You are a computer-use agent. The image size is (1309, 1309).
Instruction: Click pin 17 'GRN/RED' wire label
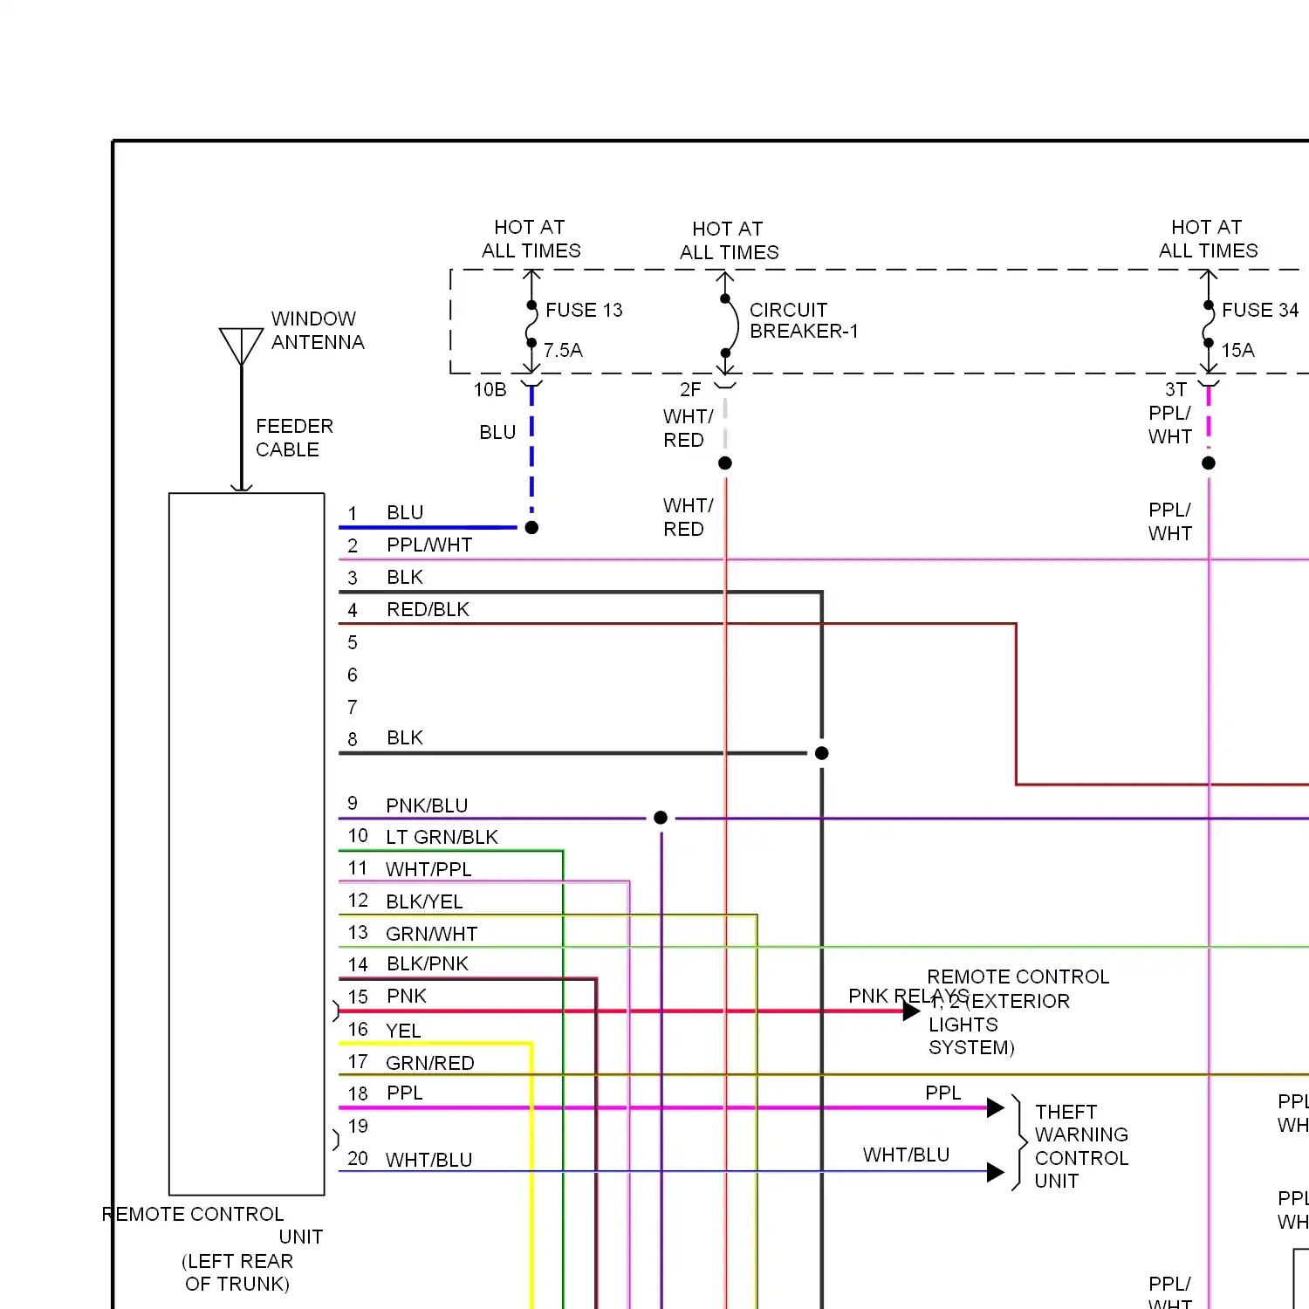[x=430, y=1063]
